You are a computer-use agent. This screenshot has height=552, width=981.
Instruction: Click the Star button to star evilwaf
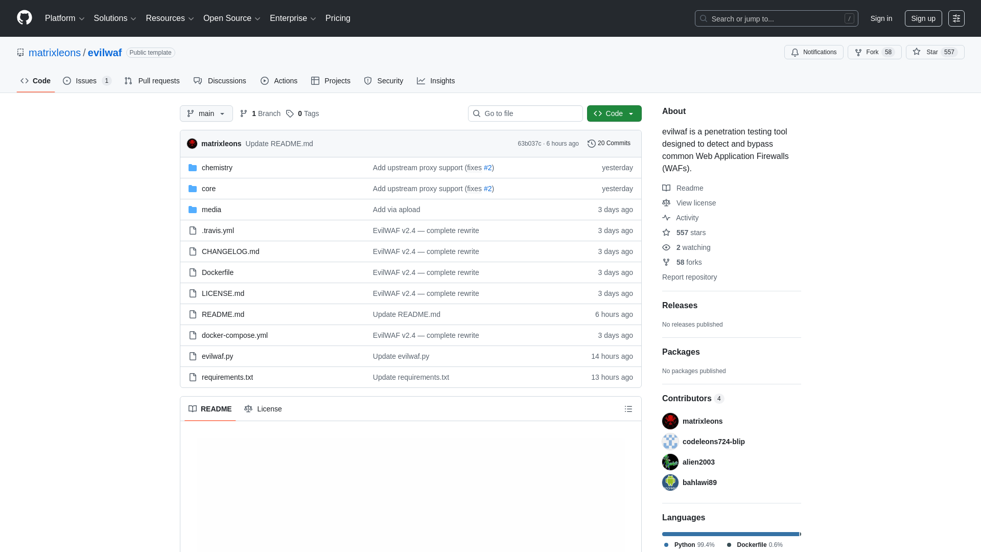pos(934,52)
